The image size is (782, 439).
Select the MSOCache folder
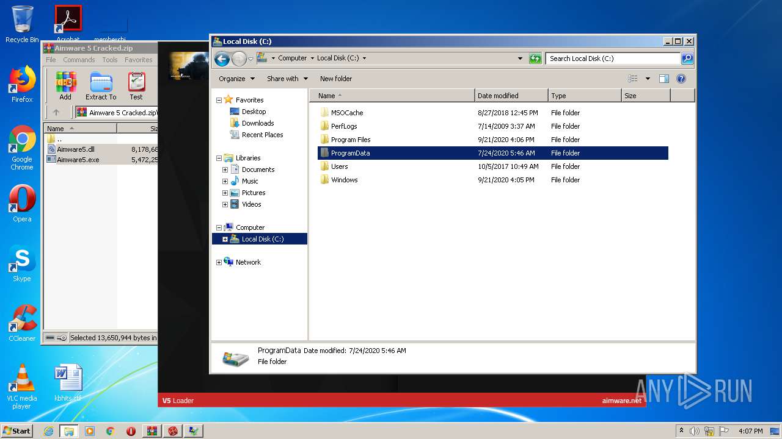tap(346, 113)
